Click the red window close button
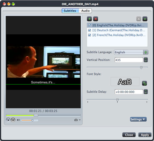Viewport: 154px width, 141px height. (x=4, y=4)
